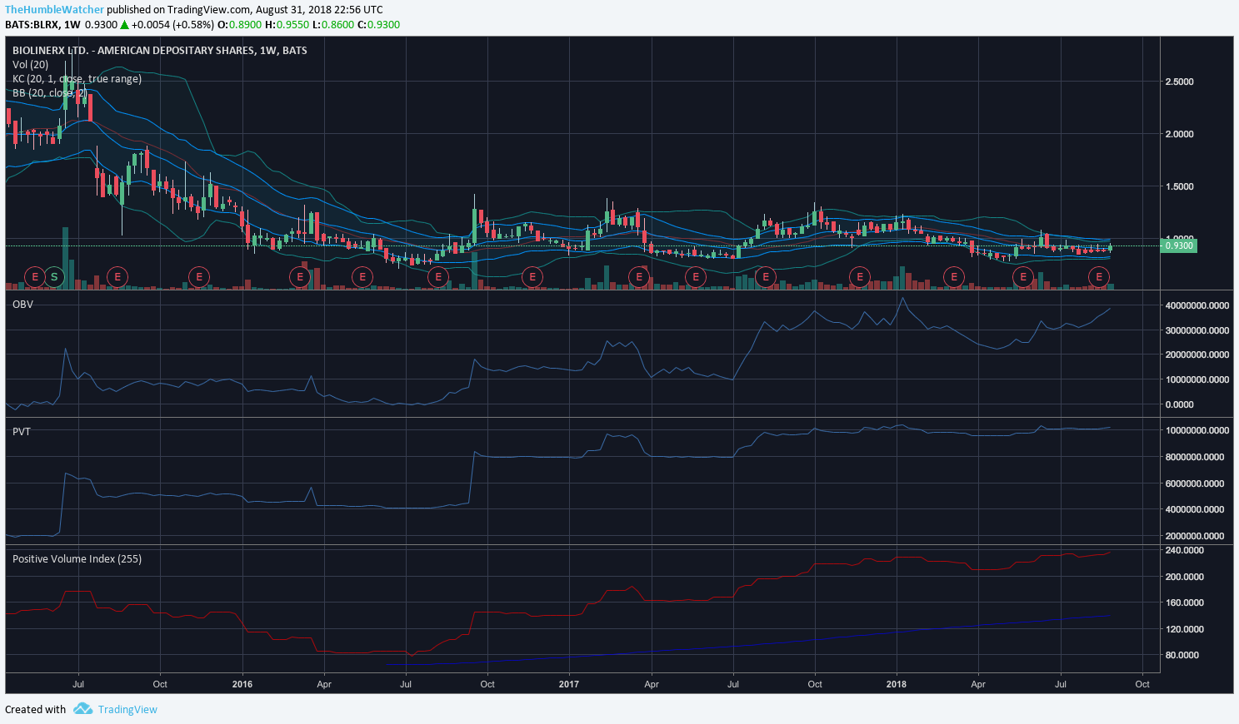Click the BATS:BLRX, 1W symbol text

coord(42,25)
